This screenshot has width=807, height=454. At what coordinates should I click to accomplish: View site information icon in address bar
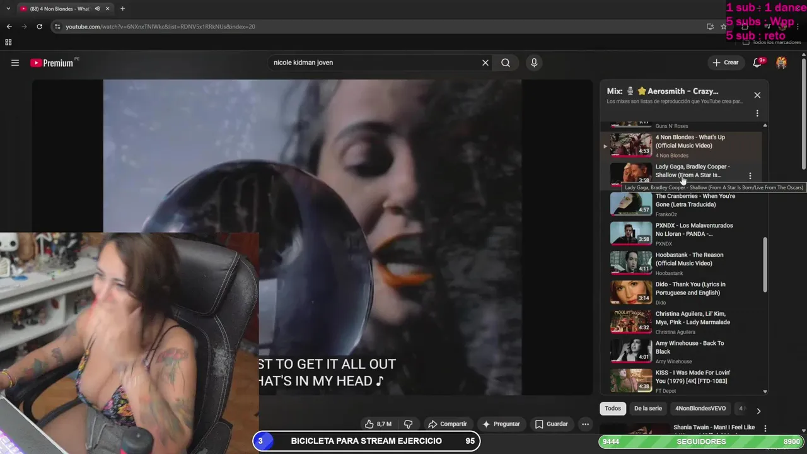pyautogui.click(x=57, y=26)
